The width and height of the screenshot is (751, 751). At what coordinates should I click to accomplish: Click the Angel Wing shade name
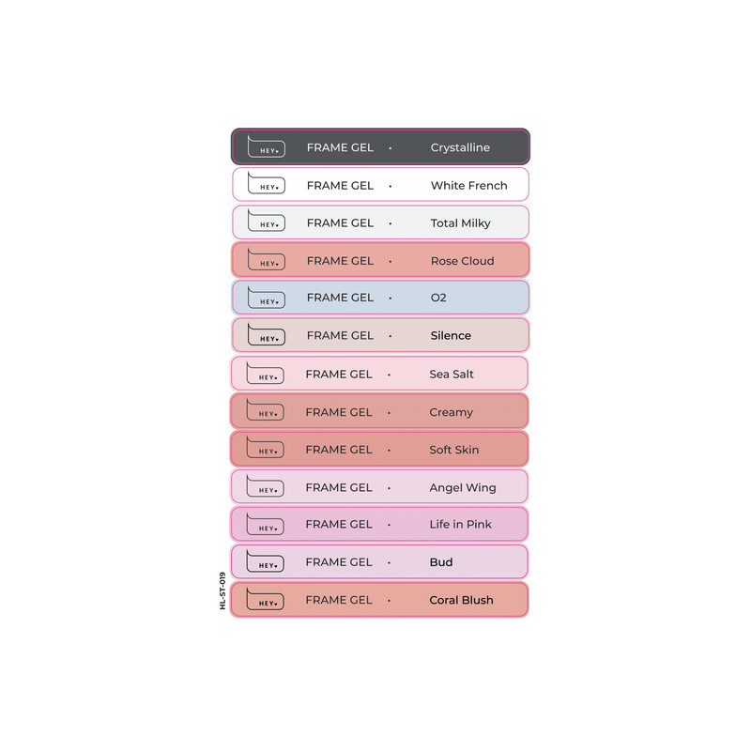(461, 487)
